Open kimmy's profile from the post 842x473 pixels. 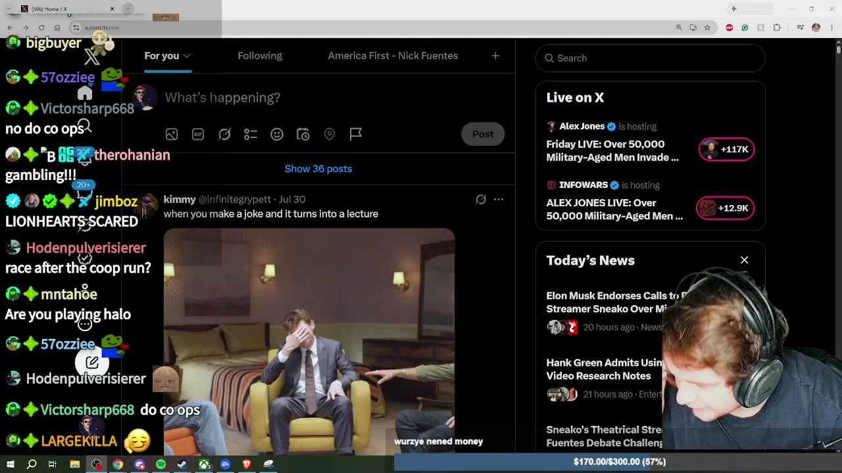180,199
